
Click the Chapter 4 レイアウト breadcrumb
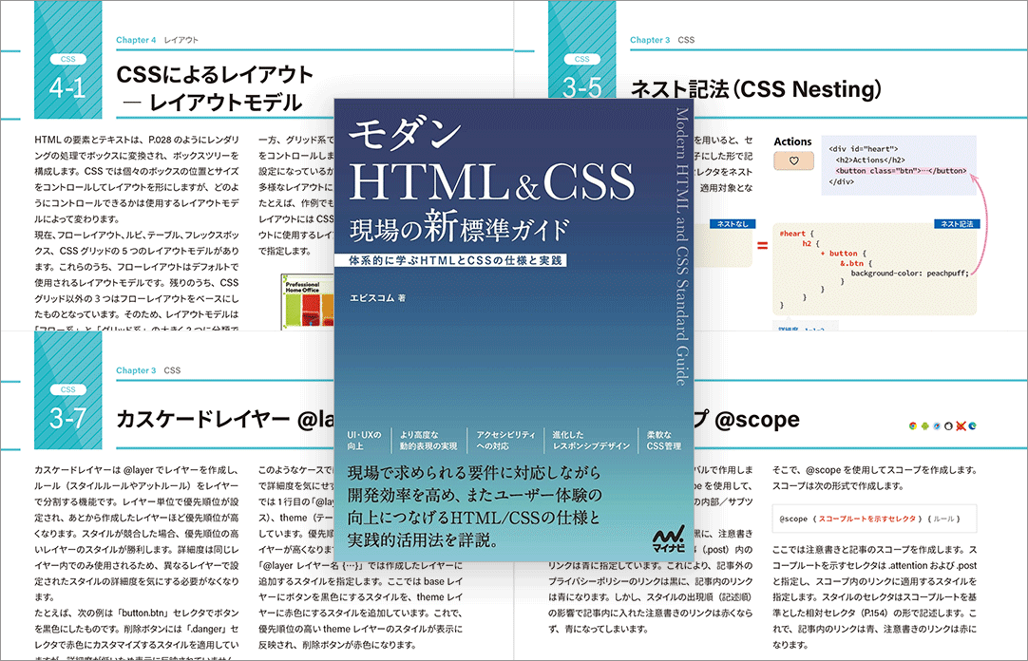pos(157,41)
